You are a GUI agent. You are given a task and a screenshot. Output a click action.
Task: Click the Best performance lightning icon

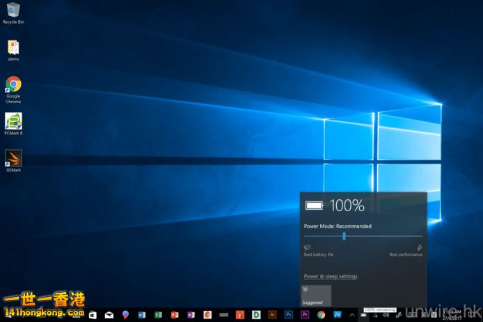click(420, 247)
